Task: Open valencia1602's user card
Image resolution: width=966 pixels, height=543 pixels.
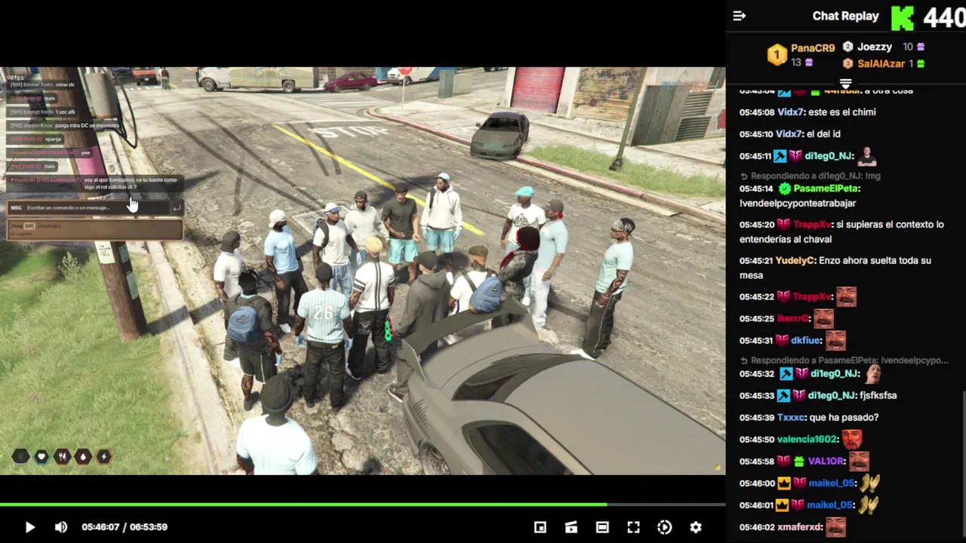Action: coord(807,439)
